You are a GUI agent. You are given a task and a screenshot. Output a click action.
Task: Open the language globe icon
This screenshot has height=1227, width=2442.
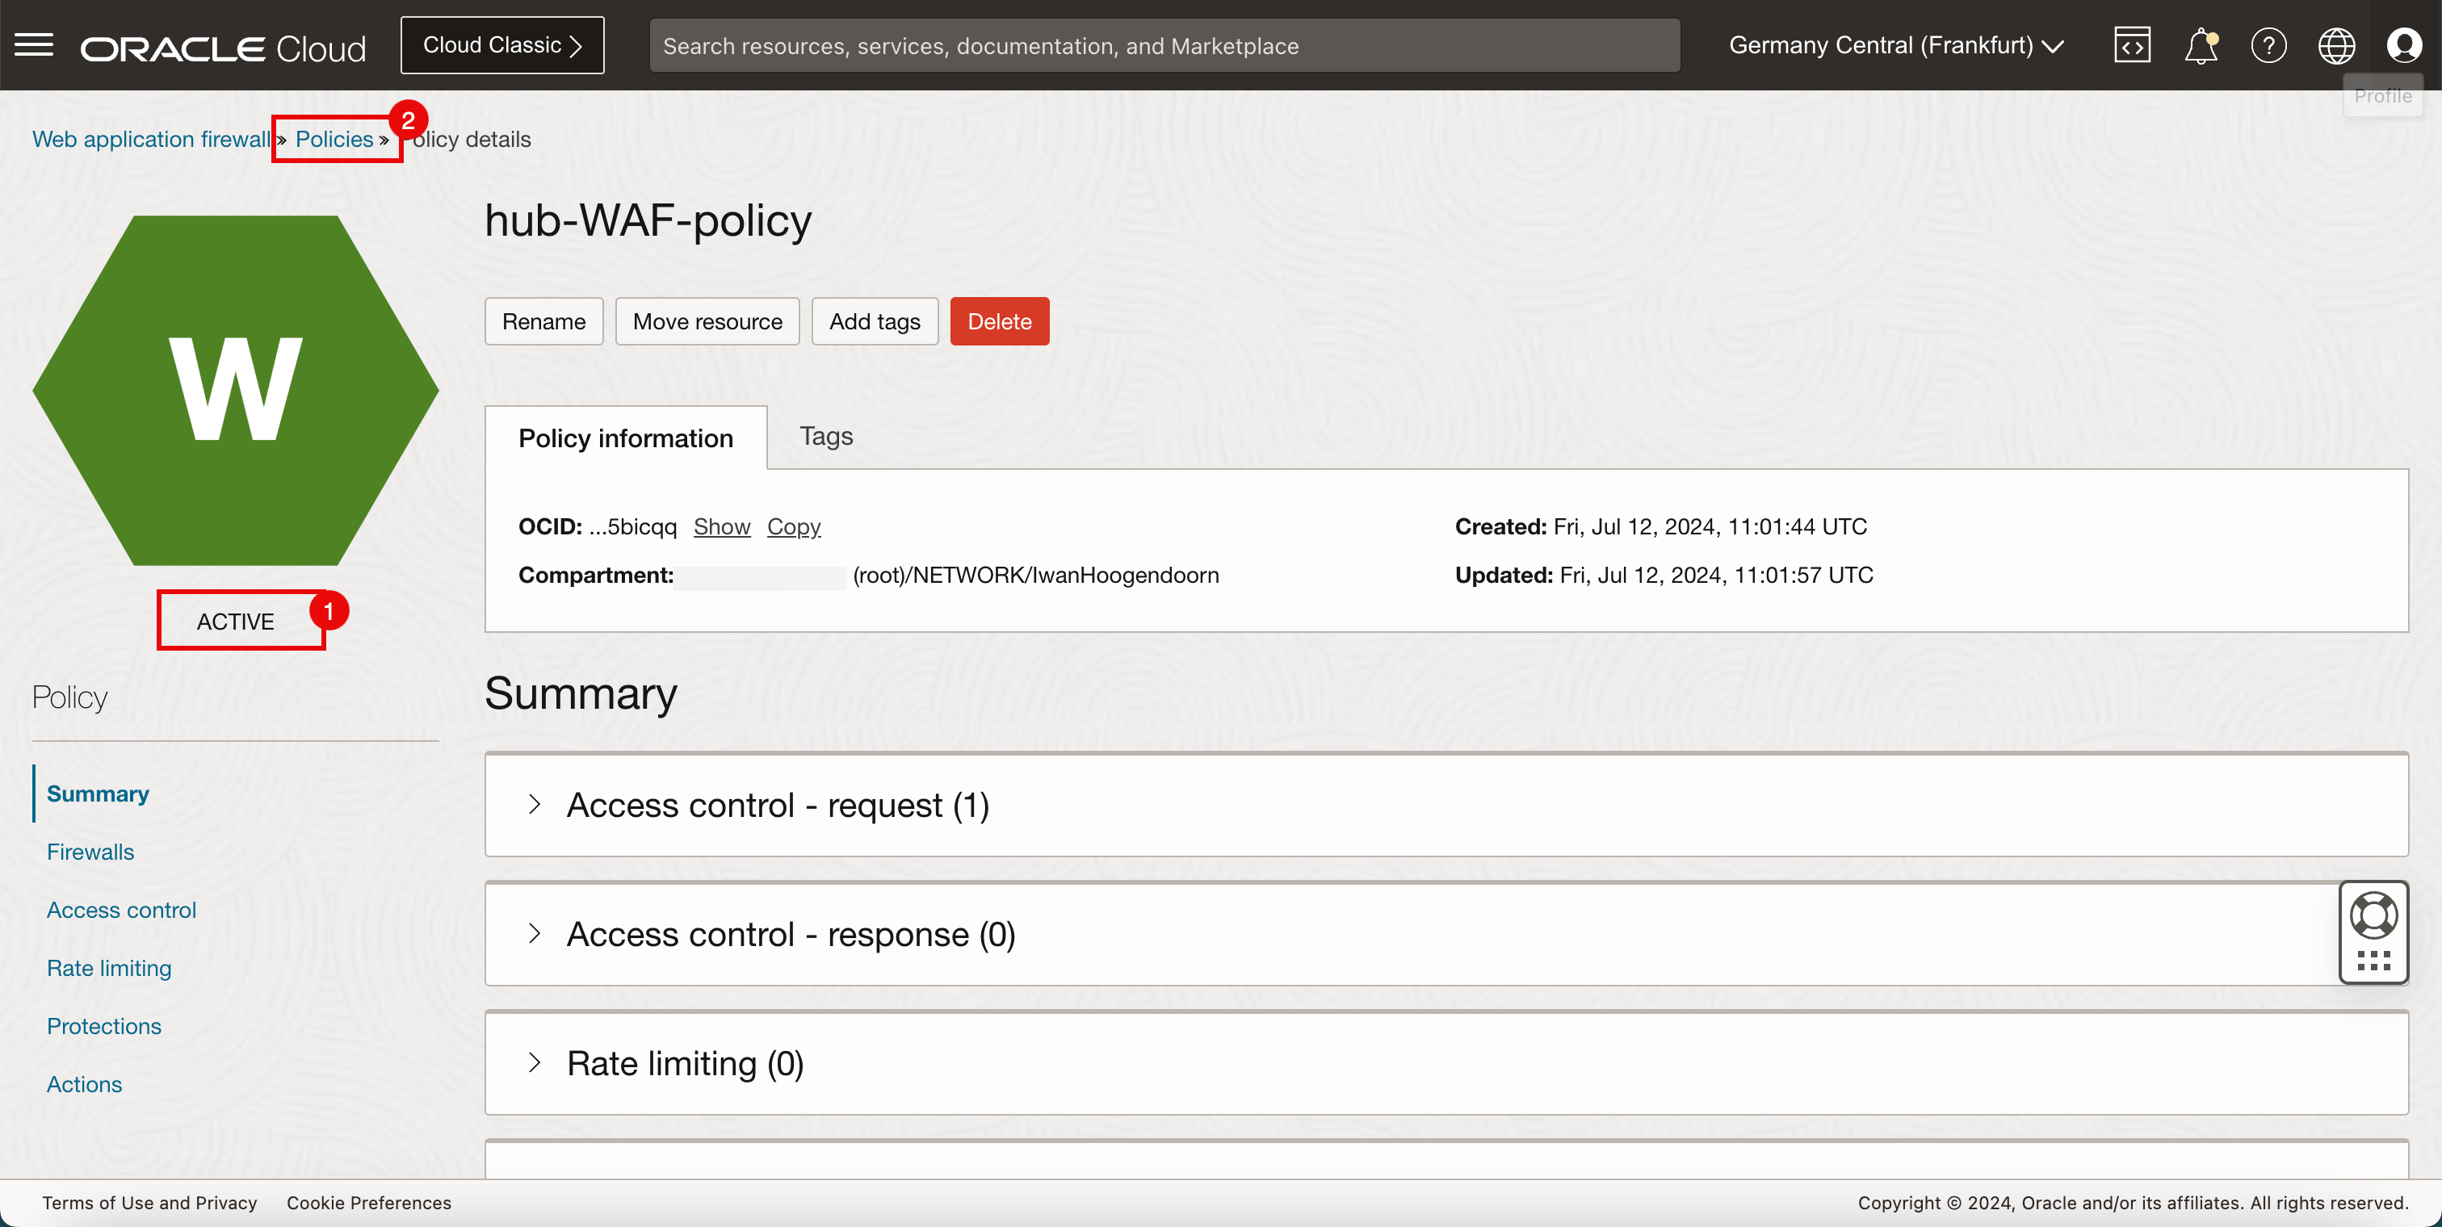[x=2336, y=45]
